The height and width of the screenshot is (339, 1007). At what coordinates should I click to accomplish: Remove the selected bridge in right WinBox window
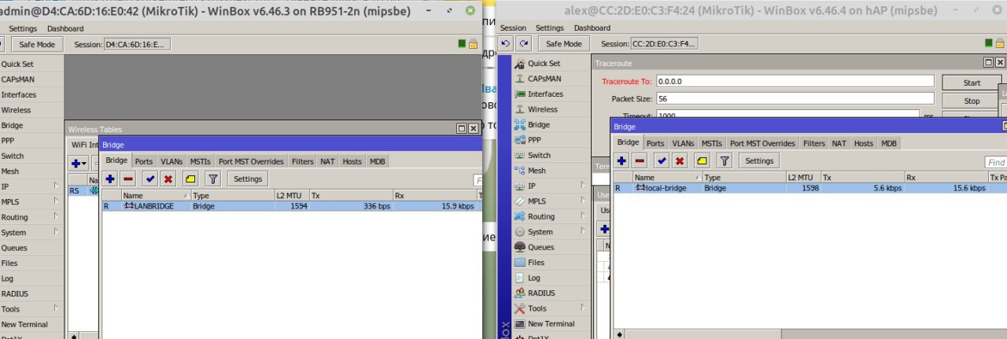(640, 160)
